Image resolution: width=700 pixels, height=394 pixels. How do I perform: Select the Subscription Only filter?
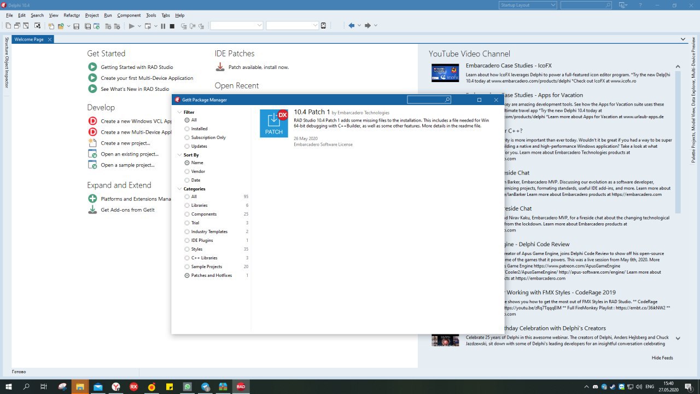pos(187,137)
